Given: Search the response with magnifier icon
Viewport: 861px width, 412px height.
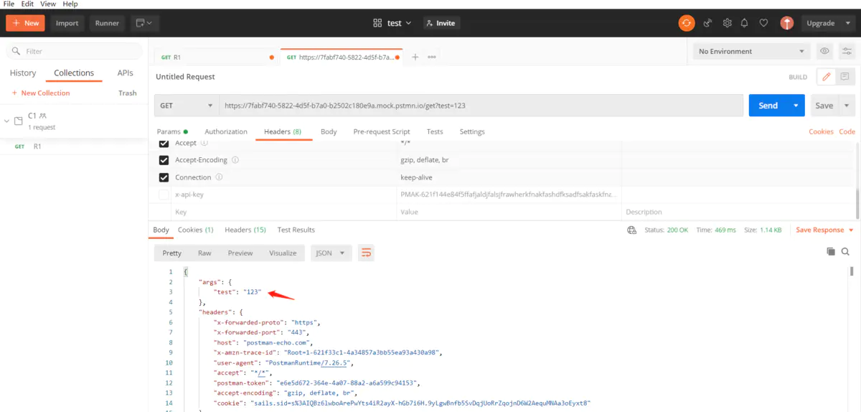Looking at the screenshot, I should tap(845, 252).
